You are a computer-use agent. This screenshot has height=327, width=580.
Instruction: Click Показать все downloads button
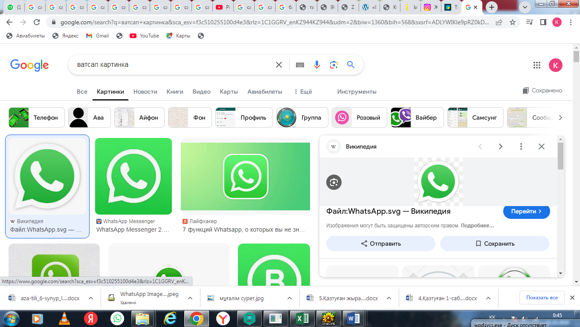[542, 298]
